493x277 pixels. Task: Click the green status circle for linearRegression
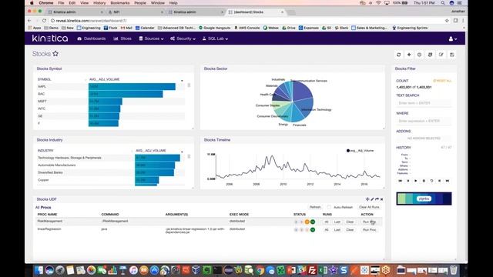313,229
